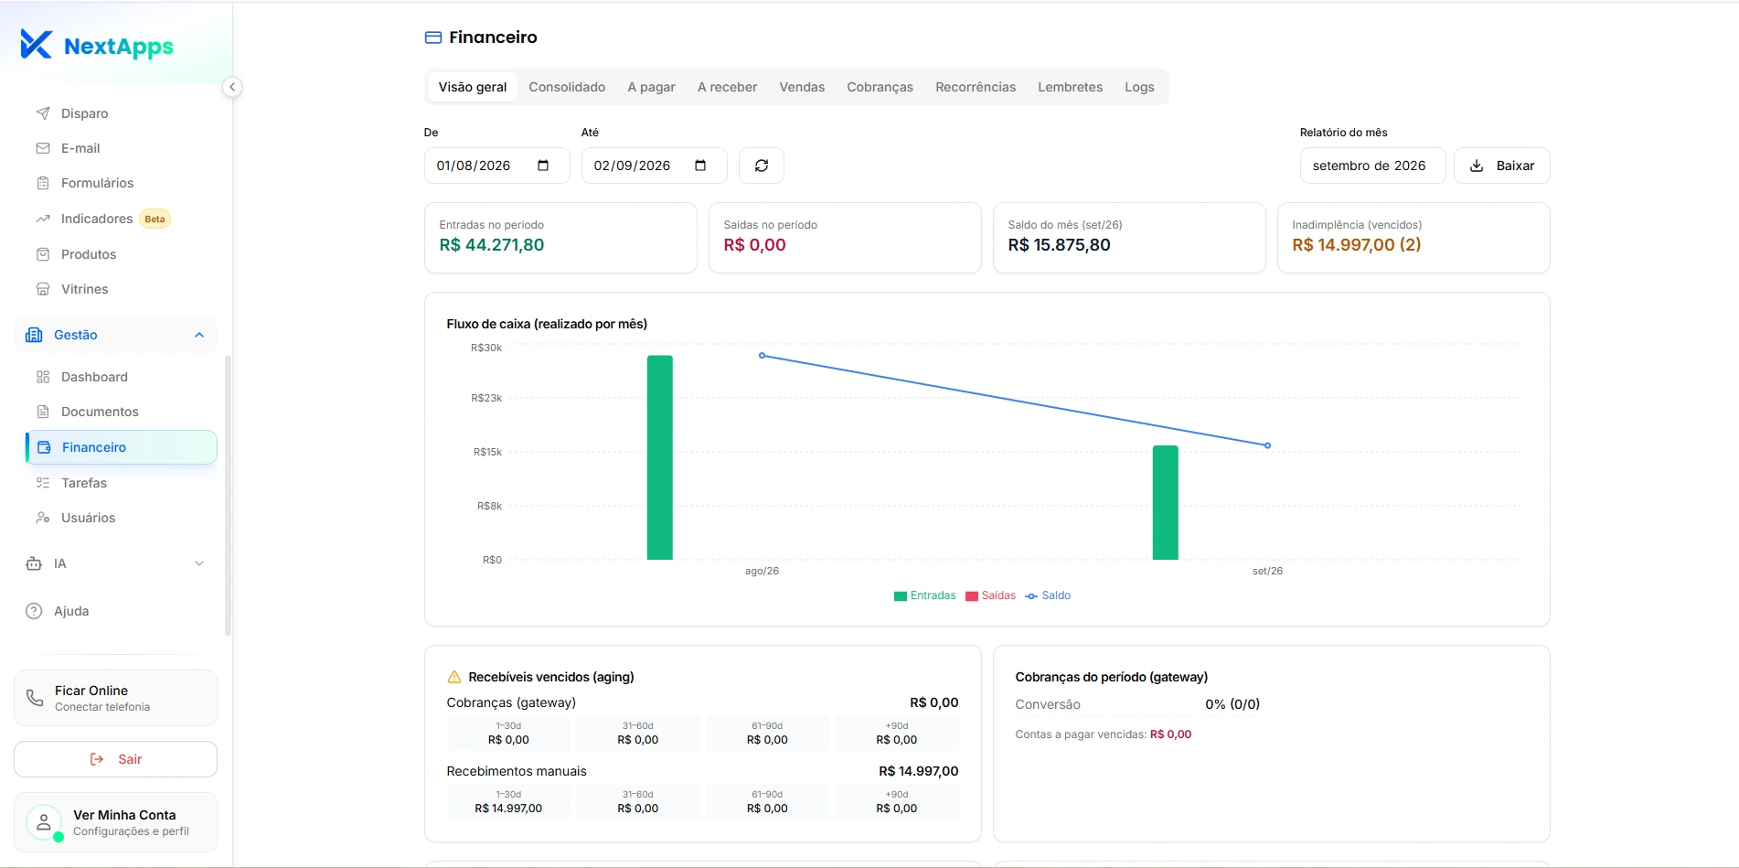1739x868 pixels.
Task: Click the Inadimplência value R$ 14.997,00 (2)
Action: 1357,245
